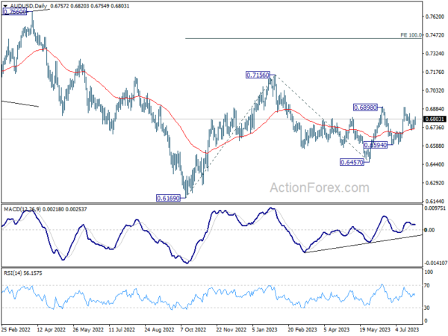Click the MACD axis value 0.009751

point(435,208)
